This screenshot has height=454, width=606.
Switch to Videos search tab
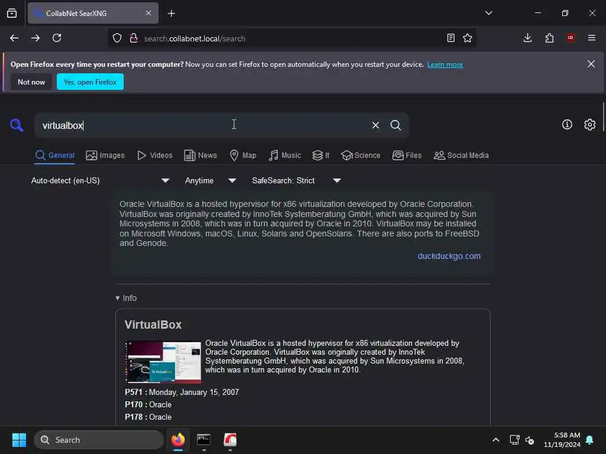tap(154, 155)
